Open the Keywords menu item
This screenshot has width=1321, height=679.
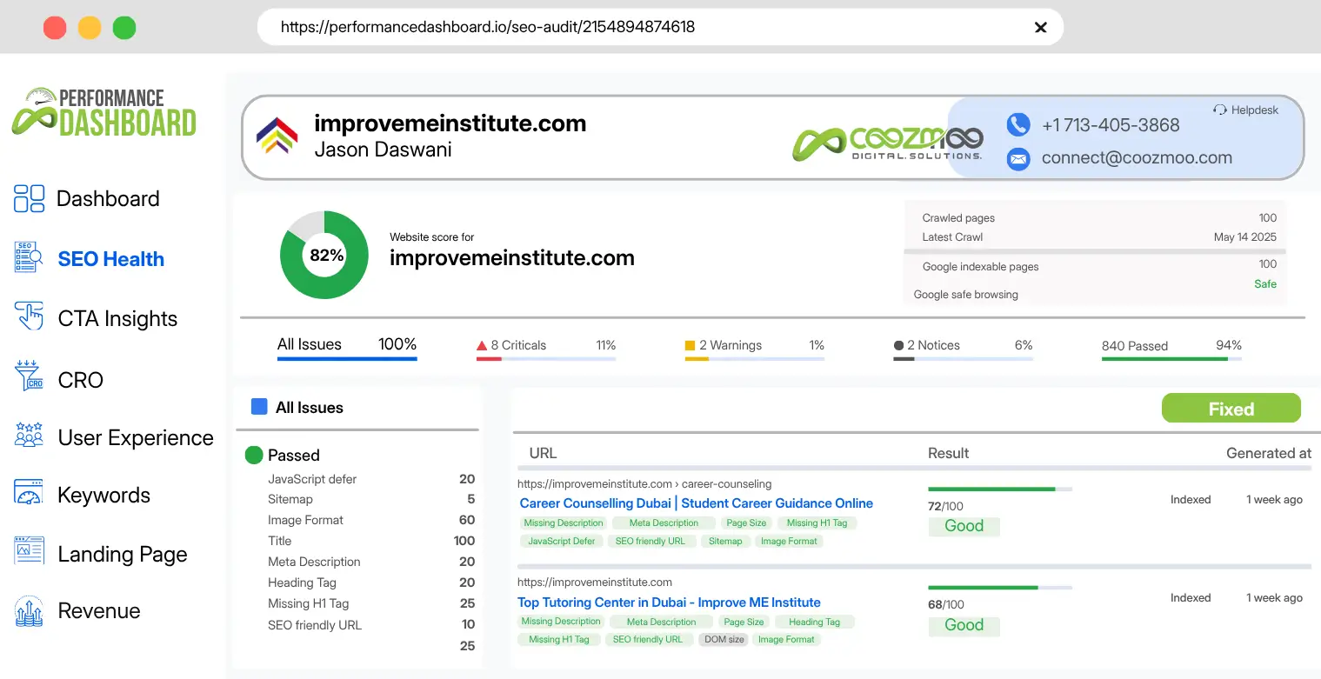click(x=103, y=495)
